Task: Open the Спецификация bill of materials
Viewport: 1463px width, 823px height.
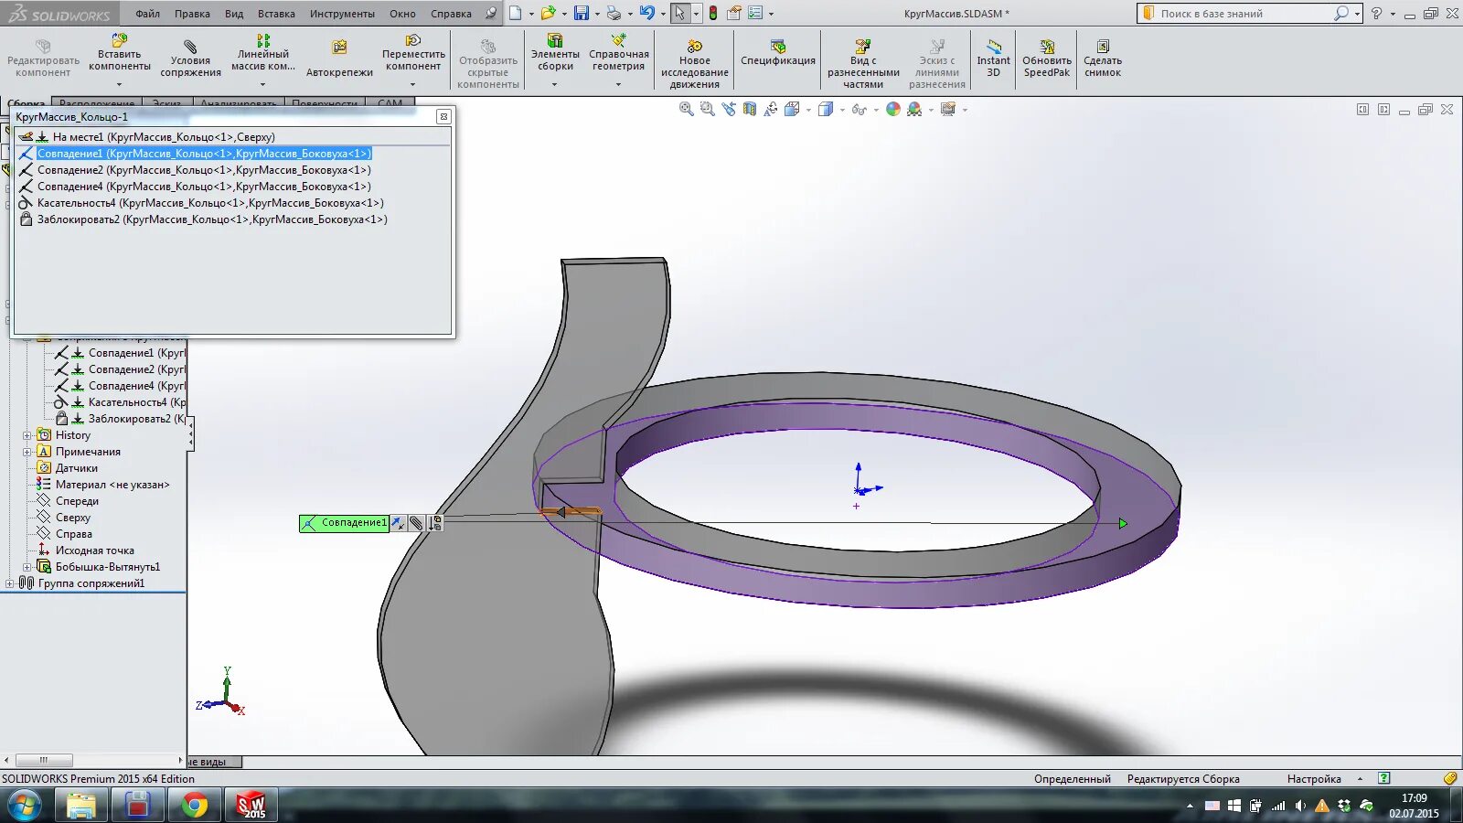Action: (778, 53)
